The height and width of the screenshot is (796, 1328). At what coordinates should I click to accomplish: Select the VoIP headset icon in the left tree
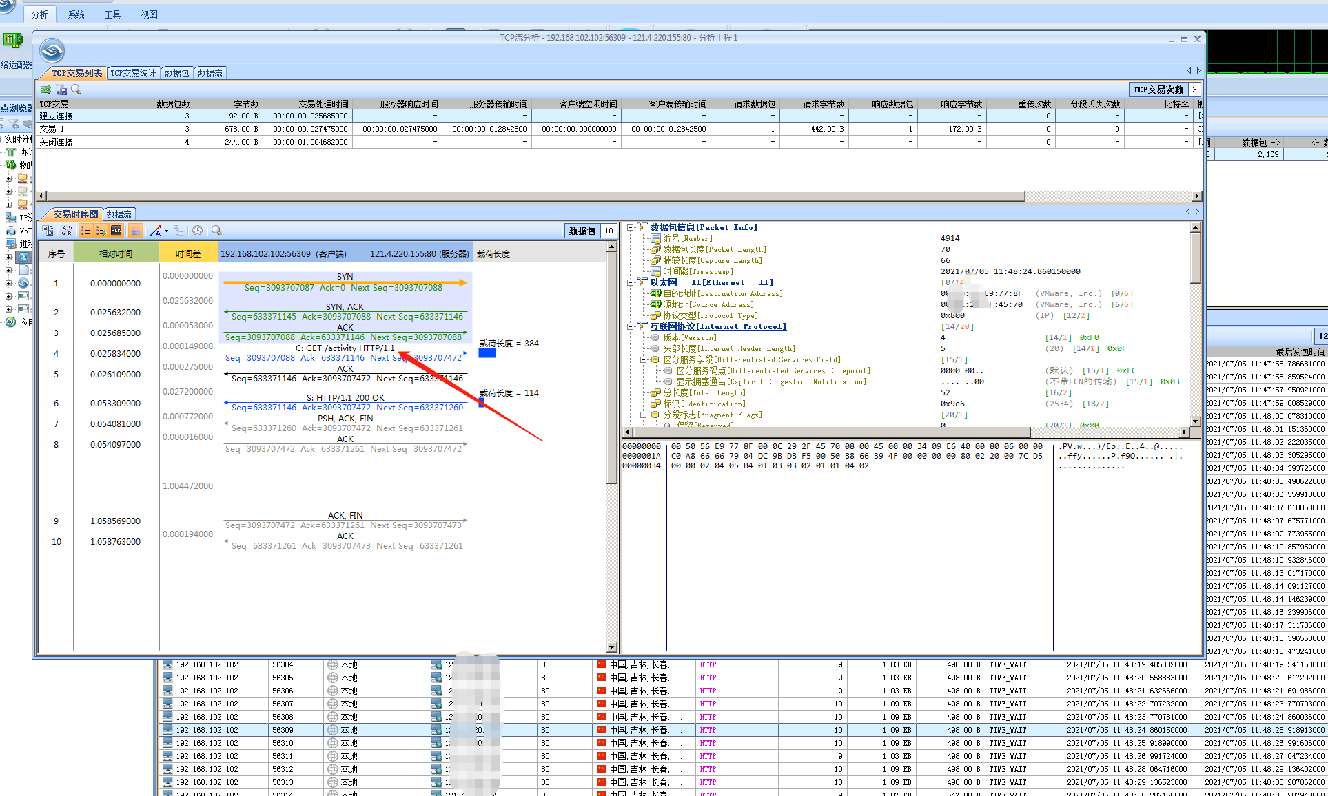tap(11, 231)
